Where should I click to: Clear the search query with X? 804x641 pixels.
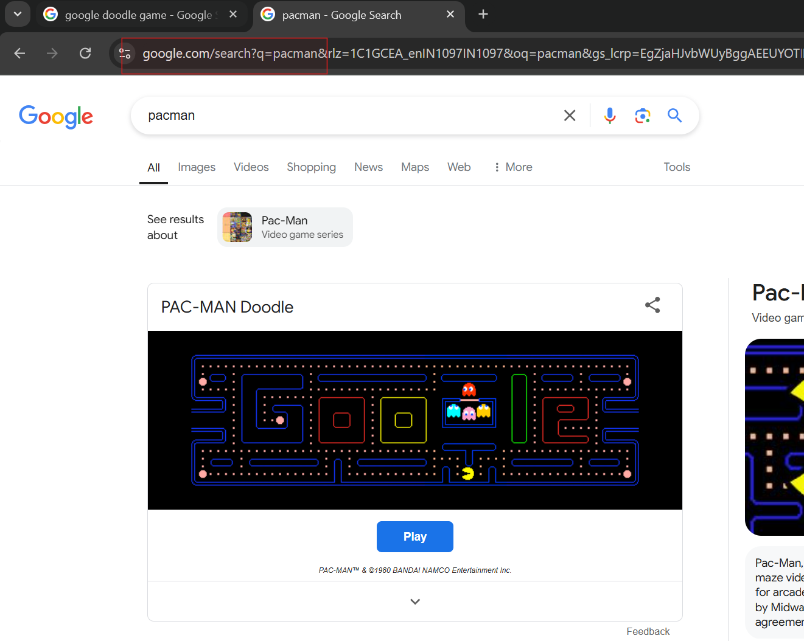(570, 116)
